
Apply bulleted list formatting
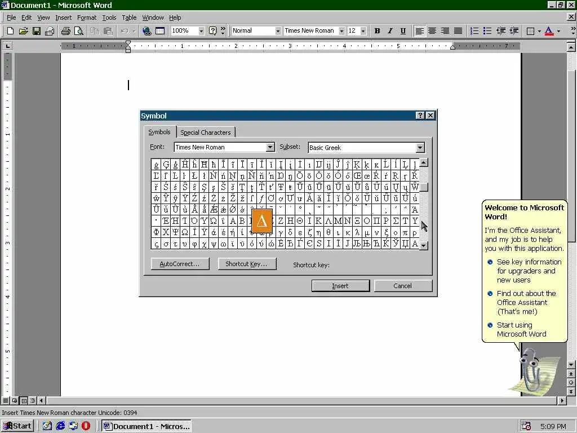coord(487,31)
